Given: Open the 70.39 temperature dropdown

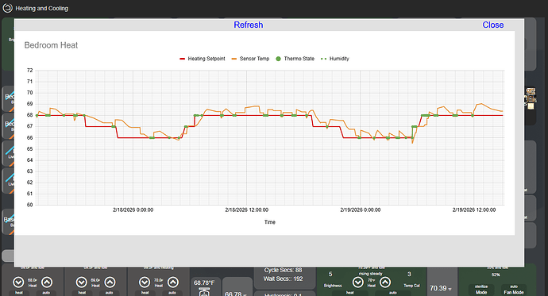Looking at the screenshot, I should [x=441, y=288].
